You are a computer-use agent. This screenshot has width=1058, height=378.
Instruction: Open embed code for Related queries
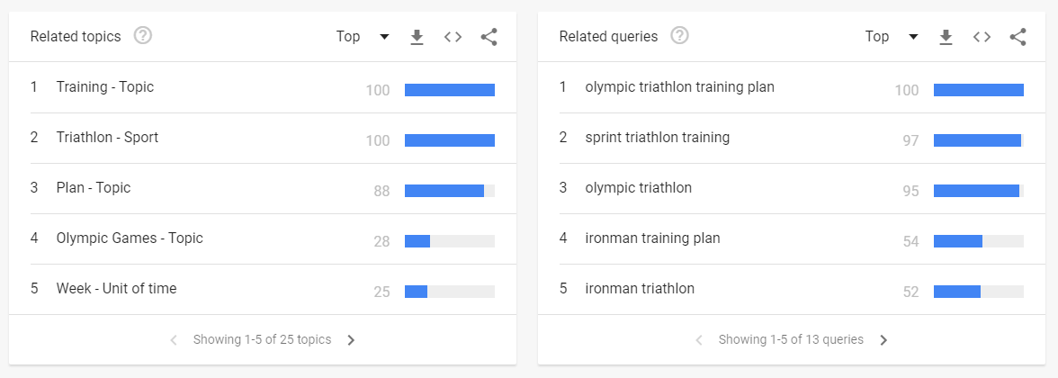coord(982,37)
